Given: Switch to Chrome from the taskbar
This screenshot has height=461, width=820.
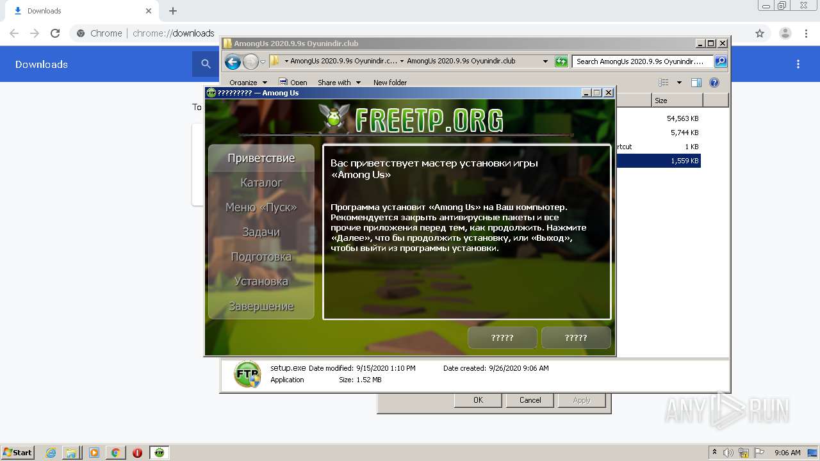Looking at the screenshot, I should (115, 453).
